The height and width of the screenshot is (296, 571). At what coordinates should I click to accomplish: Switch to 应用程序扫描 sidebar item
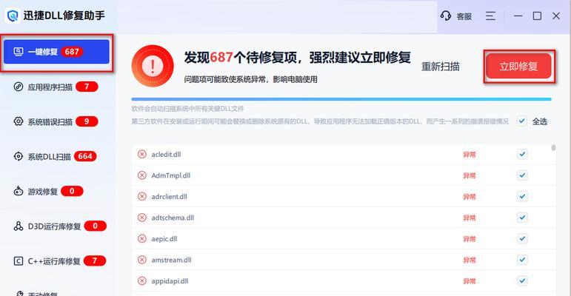click(56, 87)
